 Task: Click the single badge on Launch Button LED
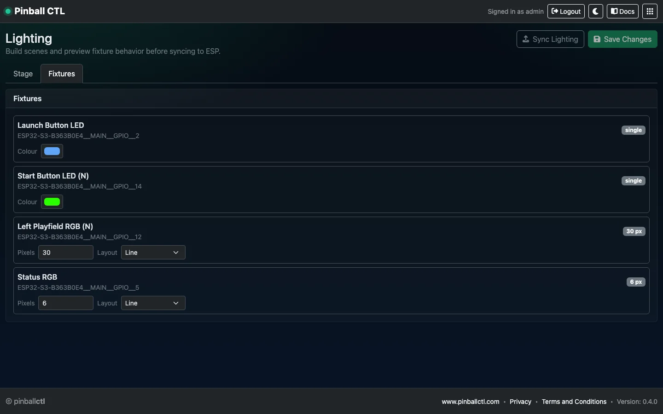[x=633, y=130]
